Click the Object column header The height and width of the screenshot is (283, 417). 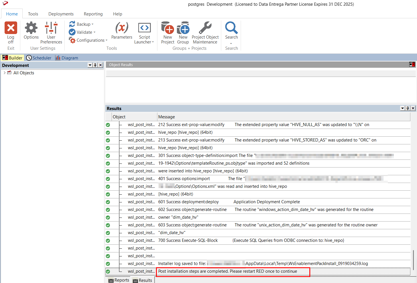135,117
